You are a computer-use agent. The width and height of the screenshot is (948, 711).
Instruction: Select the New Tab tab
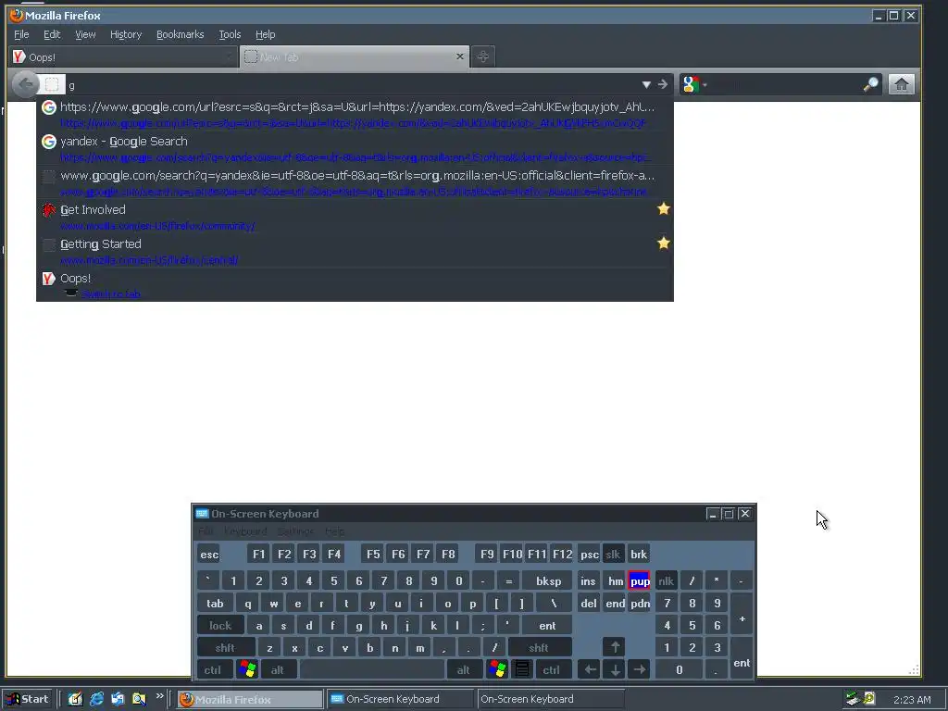355,56
